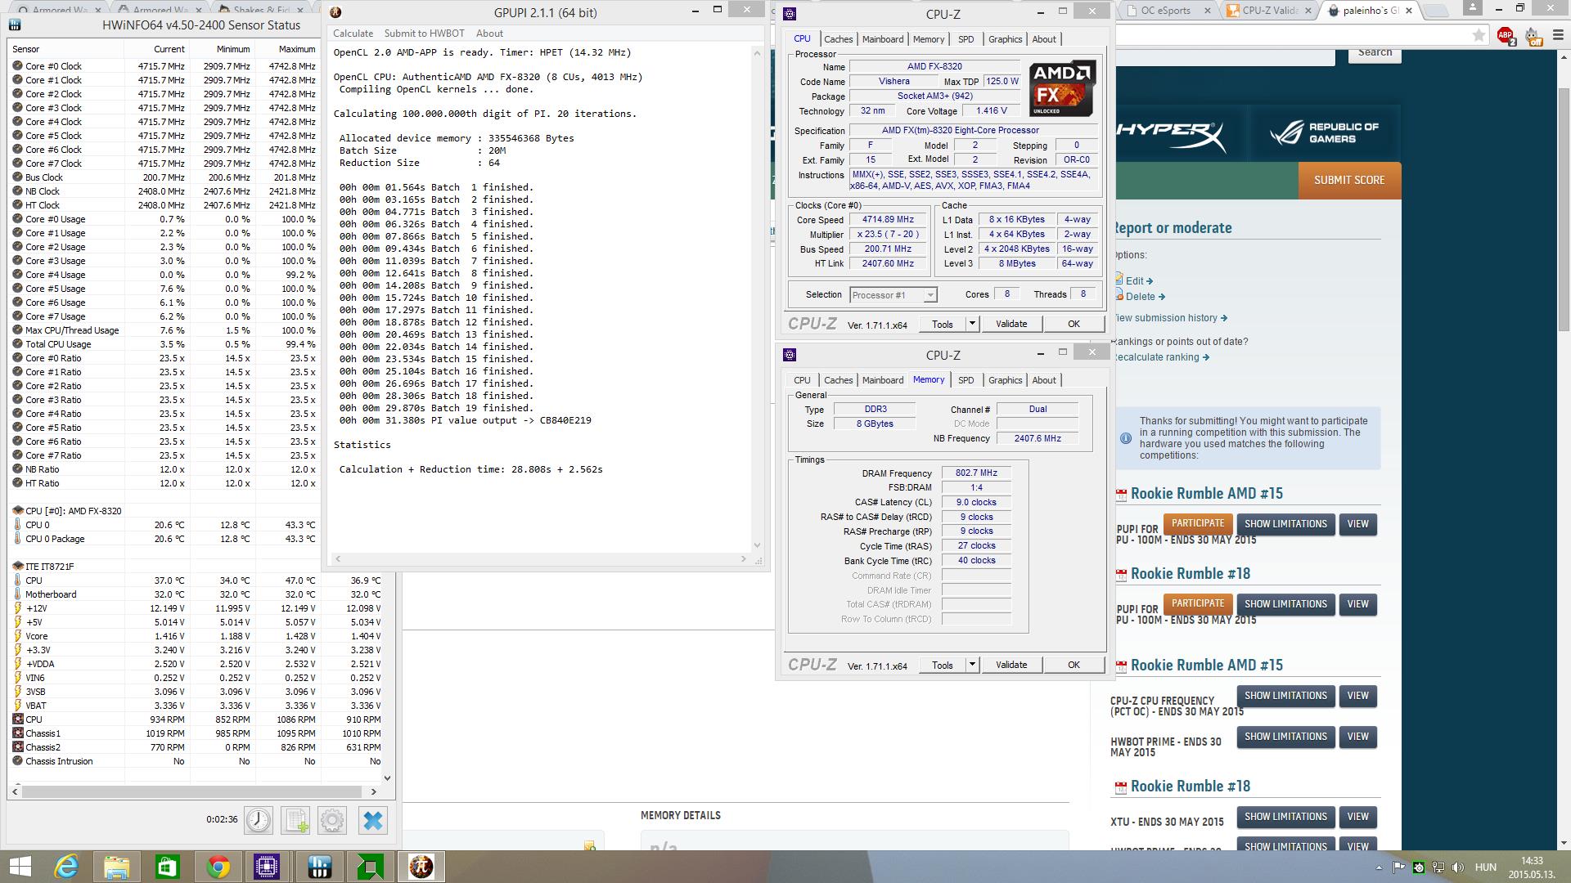Screen dimensions: 1571x883
Task: Switch to CPU-Z via the purple chip taskbar icon
Action: coord(268,867)
